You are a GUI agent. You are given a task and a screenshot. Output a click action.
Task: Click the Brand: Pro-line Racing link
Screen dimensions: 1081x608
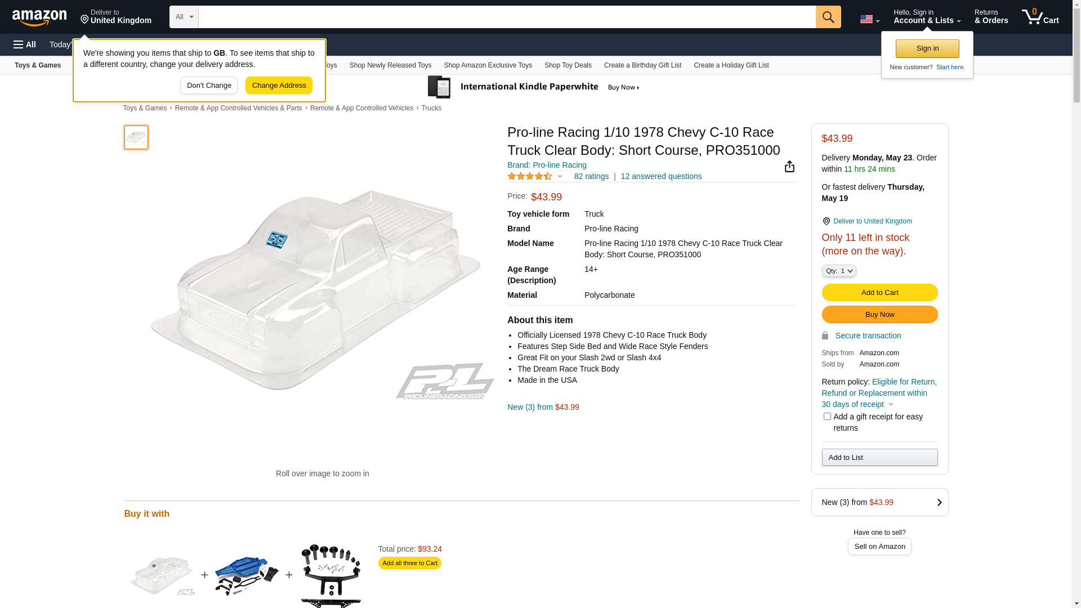point(547,165)
